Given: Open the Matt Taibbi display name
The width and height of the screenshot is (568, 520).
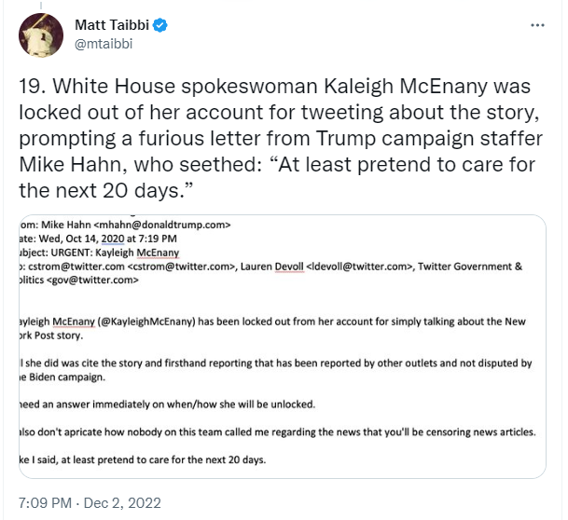Looking at the screenshot, I should click(109, 25).
